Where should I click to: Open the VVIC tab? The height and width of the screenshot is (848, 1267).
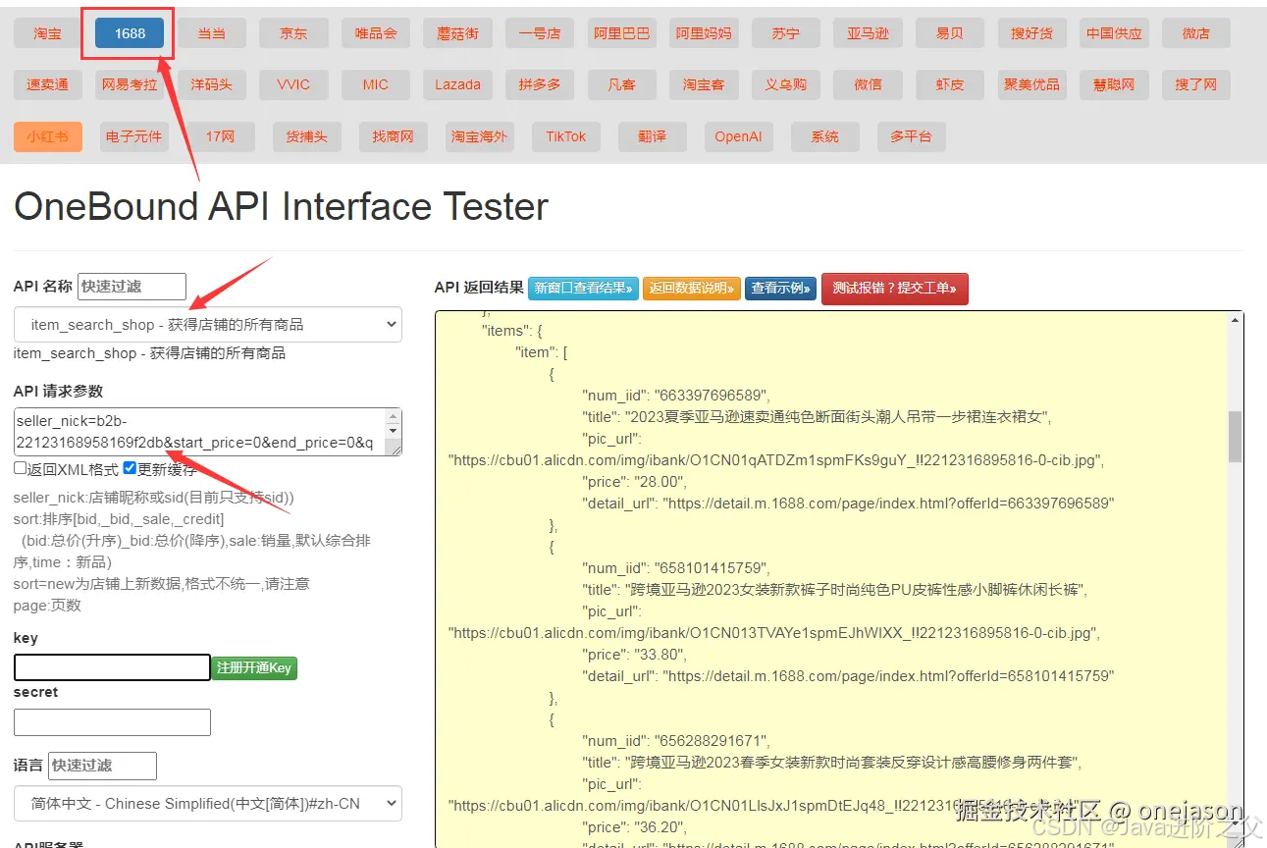click(x=293, y=84)
